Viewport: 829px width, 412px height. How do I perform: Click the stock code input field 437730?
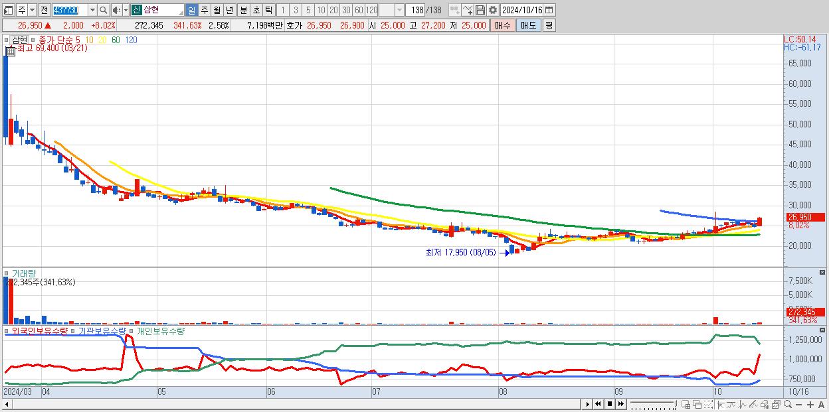(69, 10)
